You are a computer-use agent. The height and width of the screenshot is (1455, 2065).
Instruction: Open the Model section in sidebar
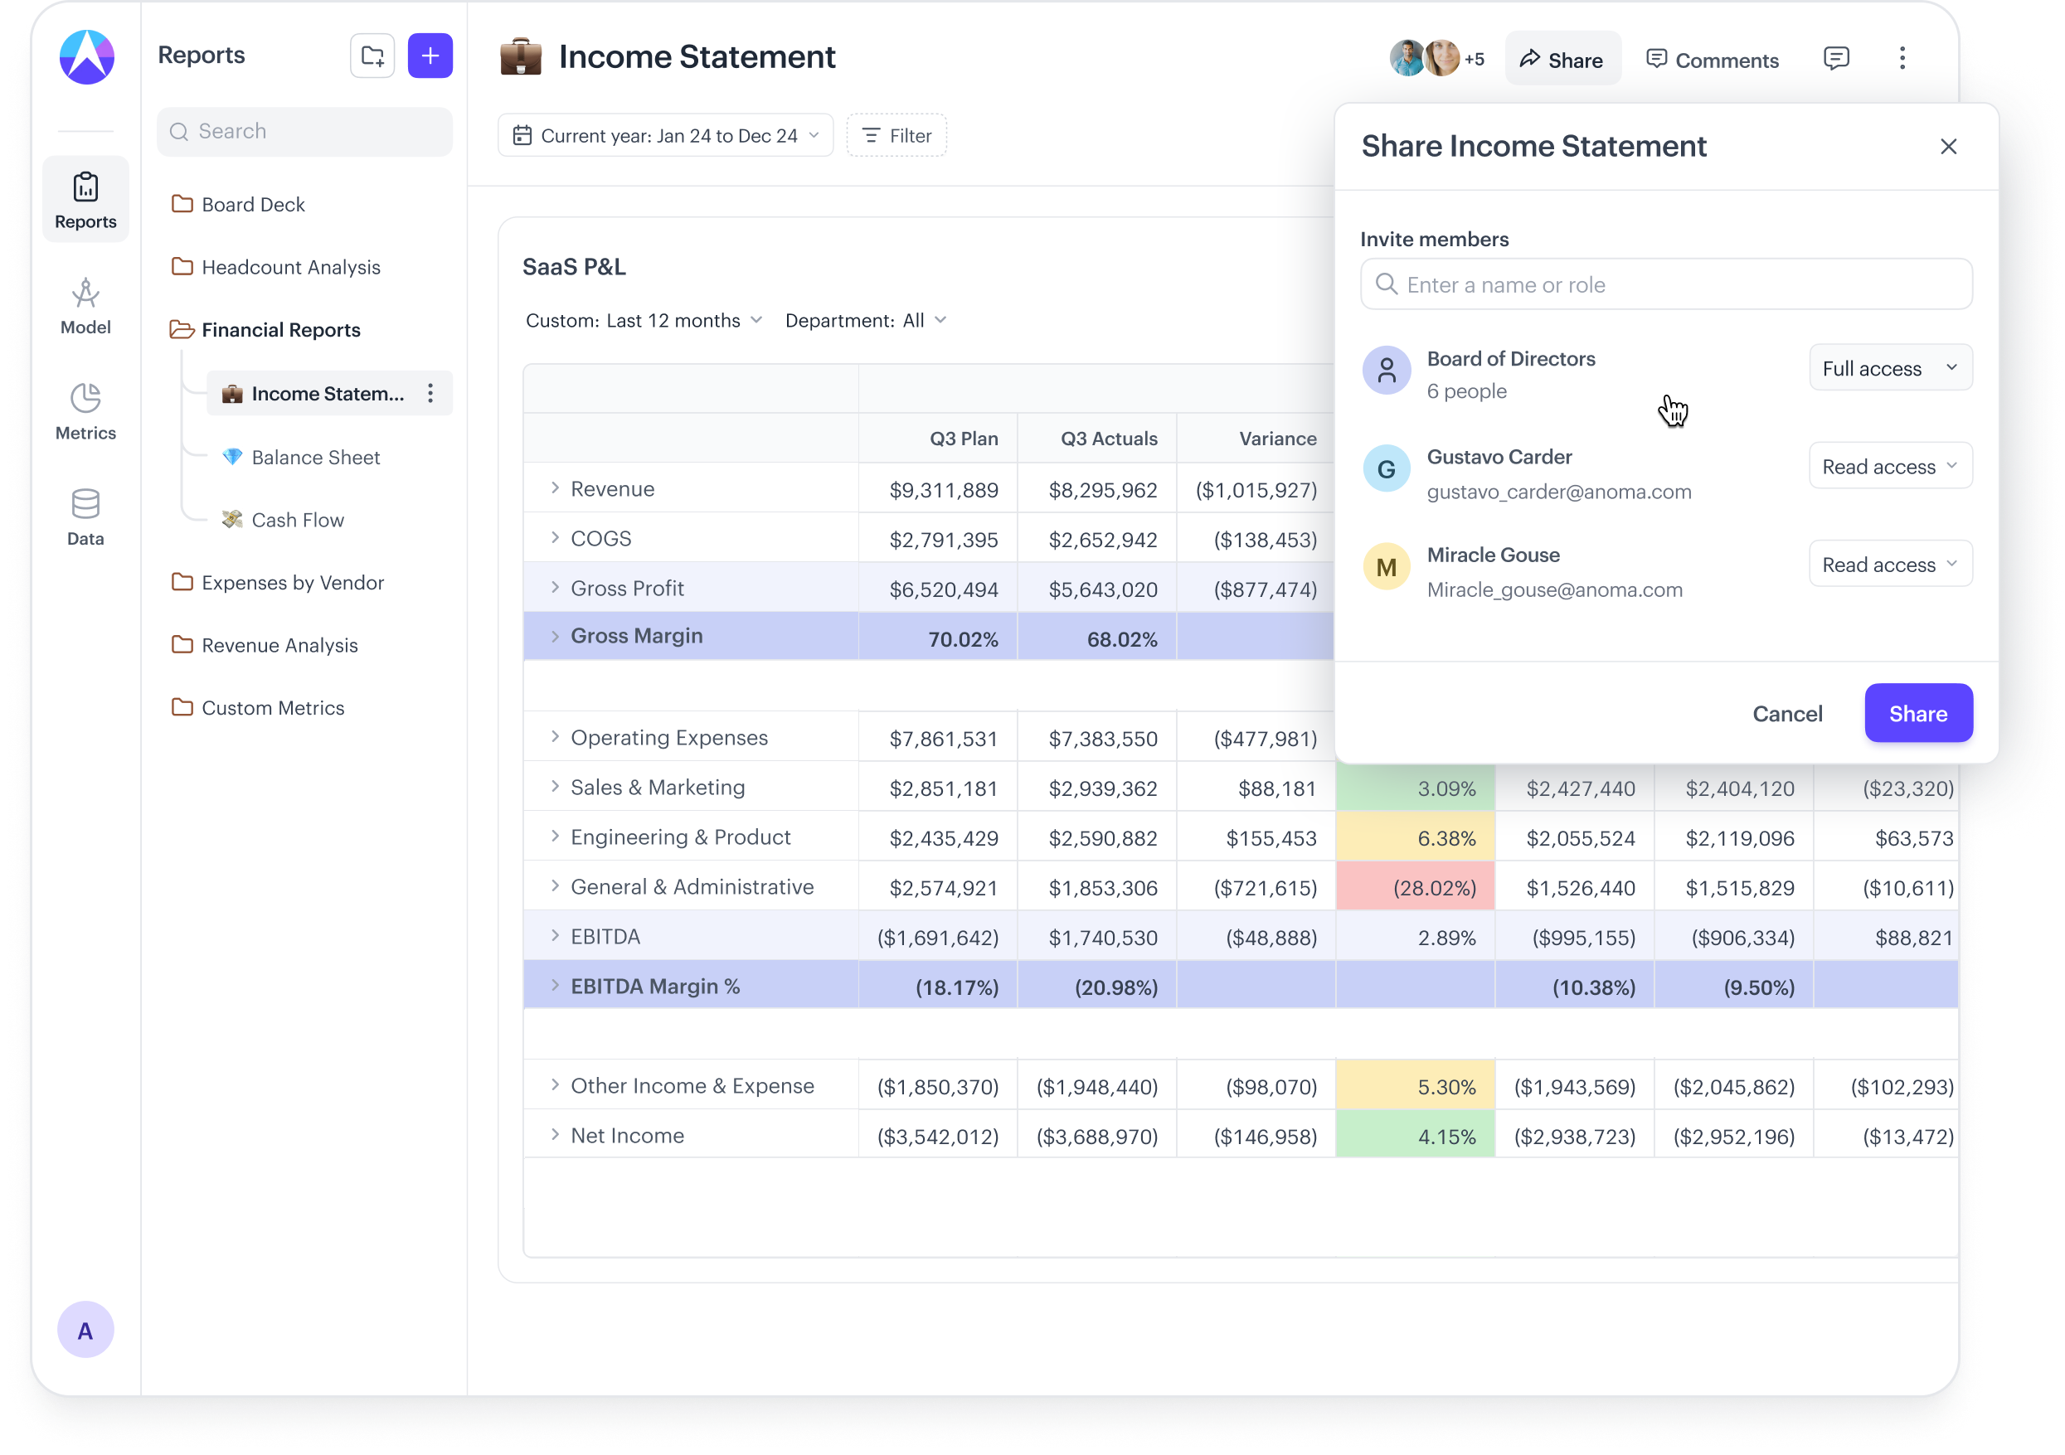85,306
